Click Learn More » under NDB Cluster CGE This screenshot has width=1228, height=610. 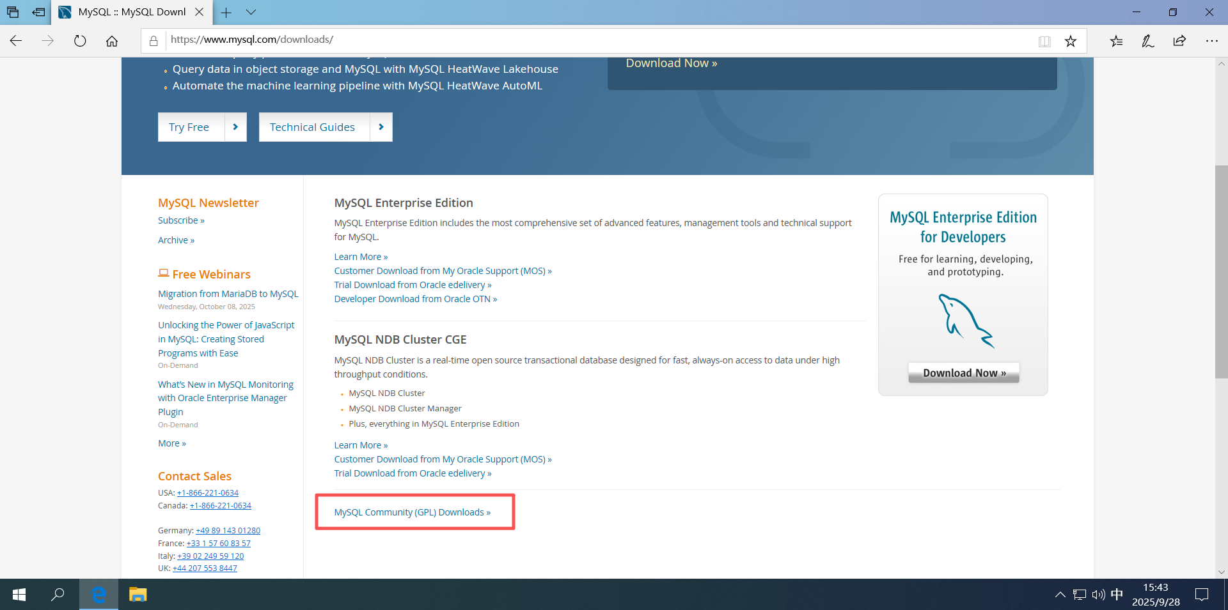361,445
